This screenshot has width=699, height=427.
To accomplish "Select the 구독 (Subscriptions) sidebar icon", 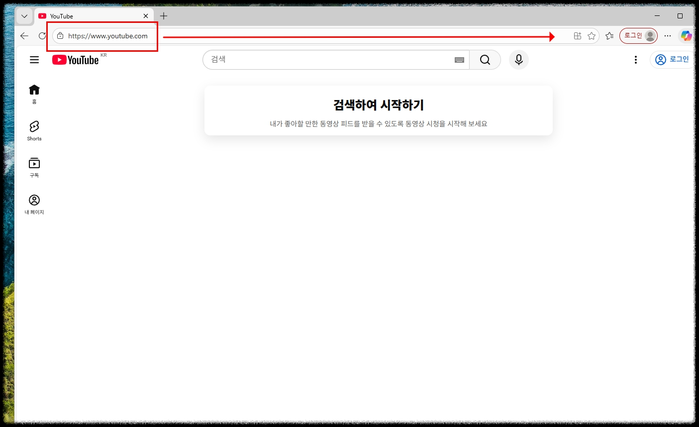I will pos(34,163).
